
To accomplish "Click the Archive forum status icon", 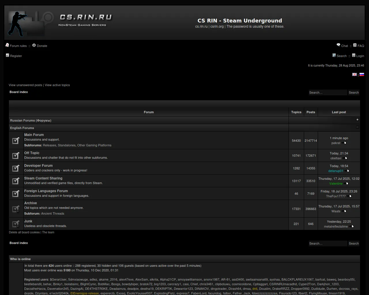I will click(x=16, y=209).
